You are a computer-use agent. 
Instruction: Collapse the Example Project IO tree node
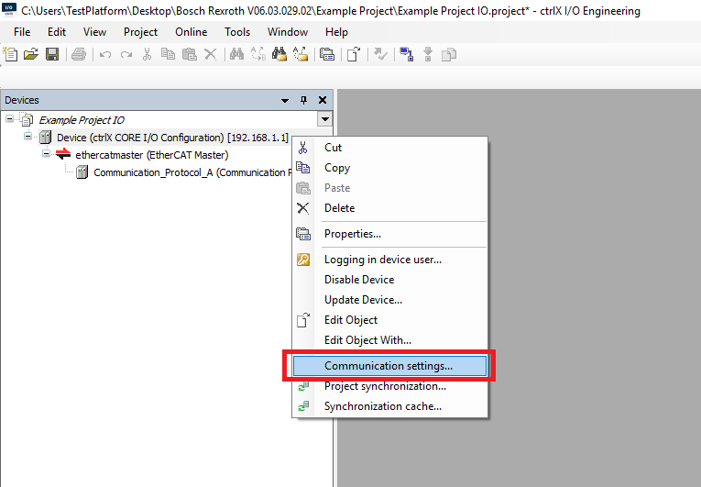coord(10,119)
